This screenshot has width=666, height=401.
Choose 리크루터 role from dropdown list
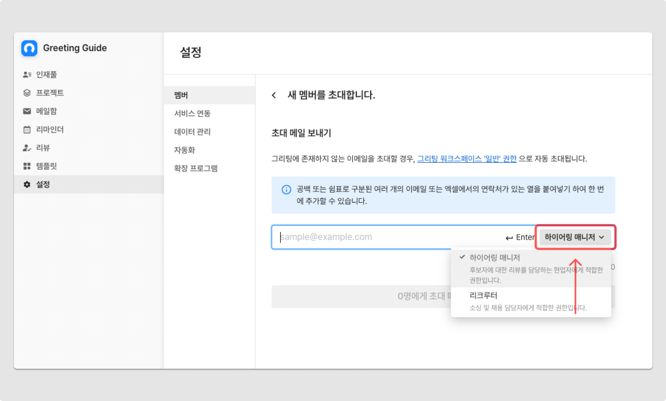click(483, 296)
